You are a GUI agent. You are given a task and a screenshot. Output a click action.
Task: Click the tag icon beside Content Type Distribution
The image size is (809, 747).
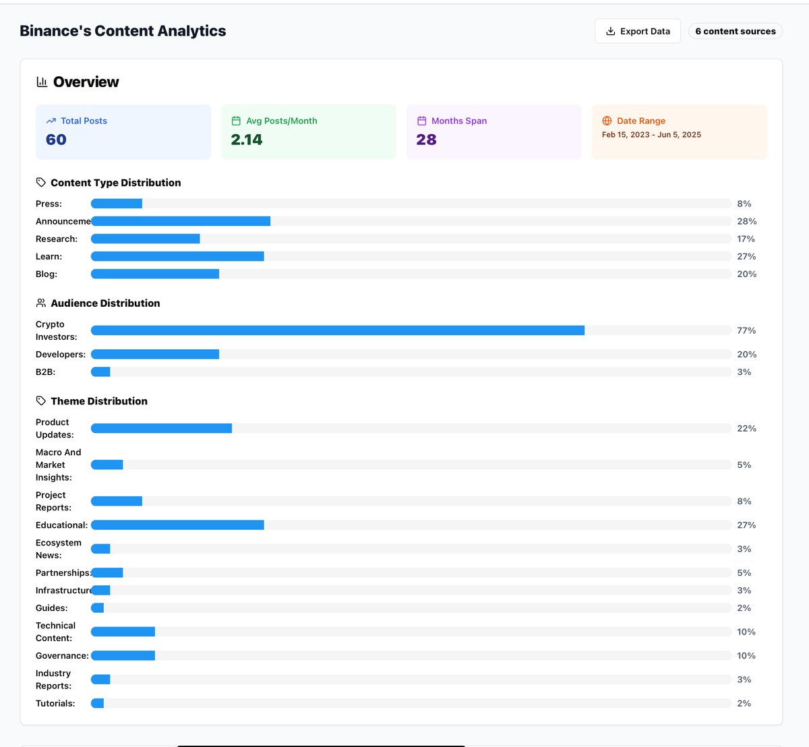tap(41, 182)
